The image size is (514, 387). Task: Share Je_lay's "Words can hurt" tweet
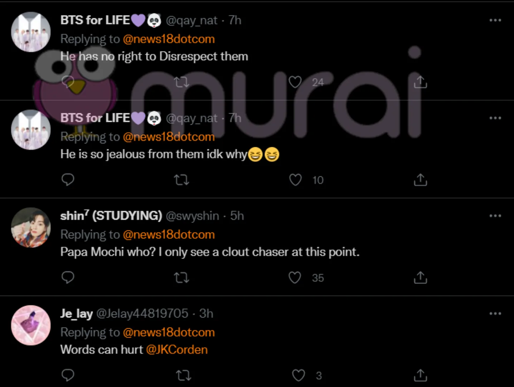[x=420, y=375]
